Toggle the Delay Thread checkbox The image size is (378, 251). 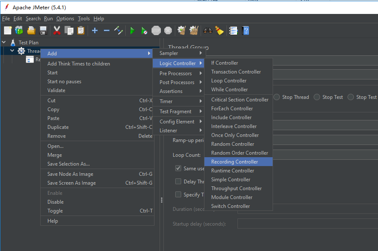[178, 181]
